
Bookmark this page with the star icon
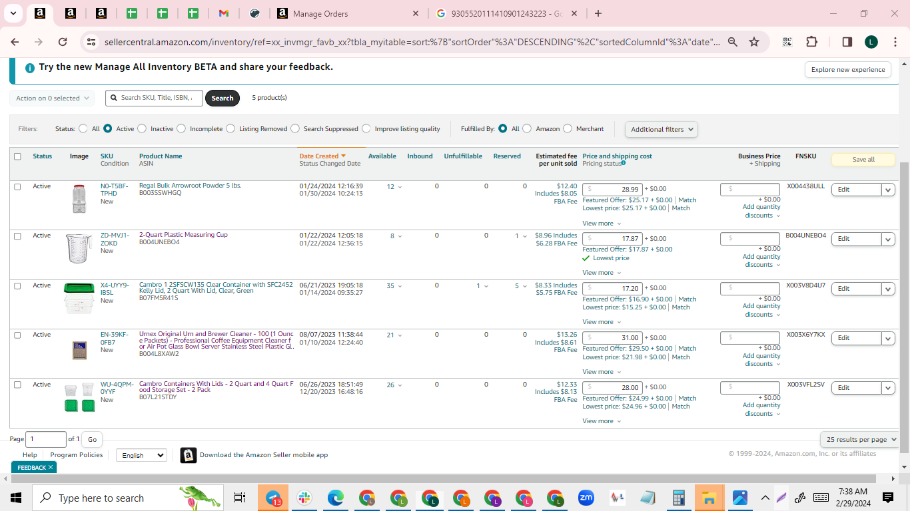coord(754,42)
